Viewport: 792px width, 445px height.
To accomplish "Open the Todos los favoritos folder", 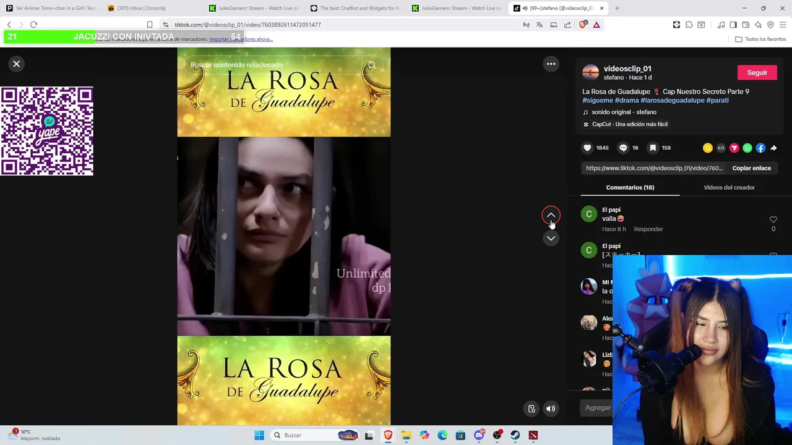I will click(x=760, y=39).
